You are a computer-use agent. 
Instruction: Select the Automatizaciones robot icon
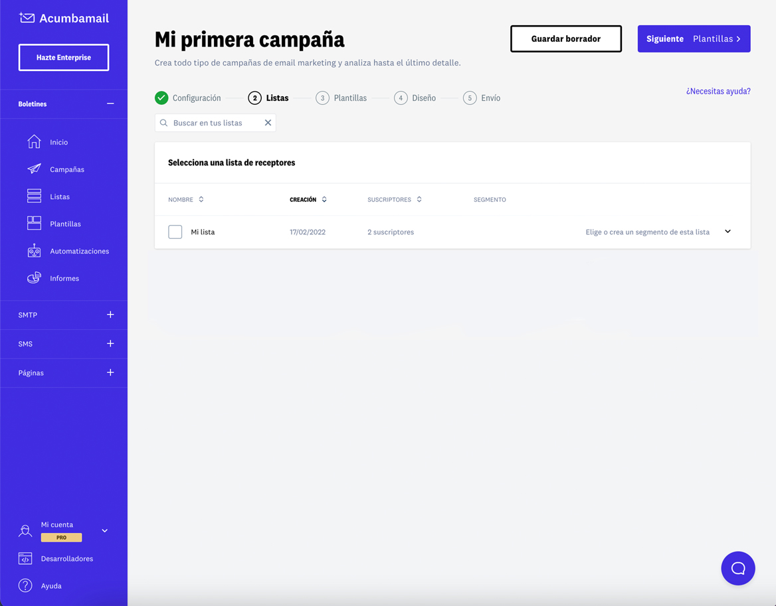(x=34, y=251)
